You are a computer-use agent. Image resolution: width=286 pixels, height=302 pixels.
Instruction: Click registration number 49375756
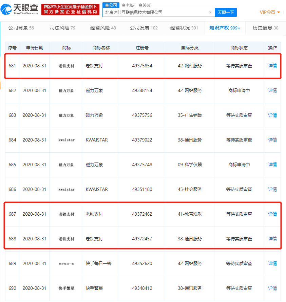tap(142, 115)
